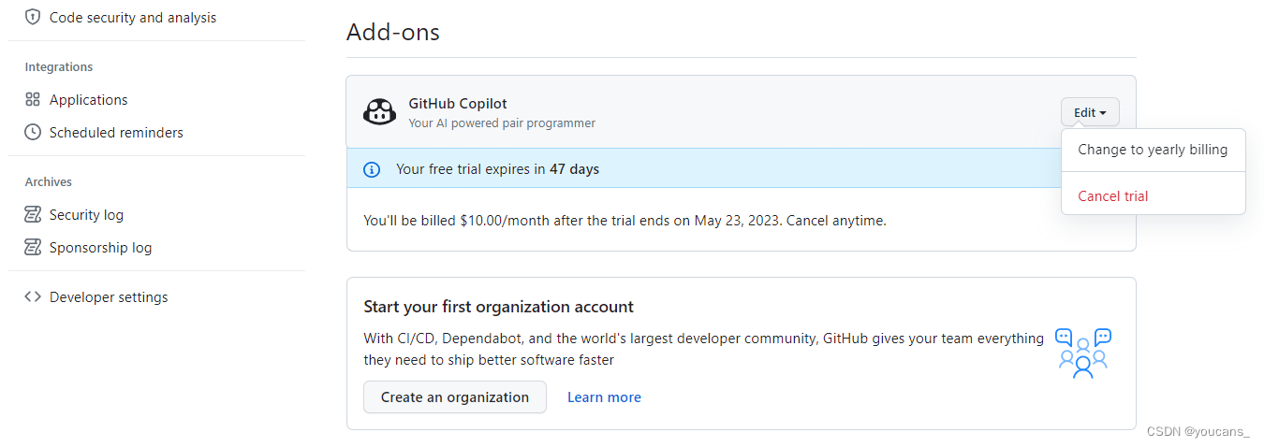This screenshot has width=1264, height=447.
Task: Click the clock icon for Scheduled reminders
Action: tap(33, 132)
